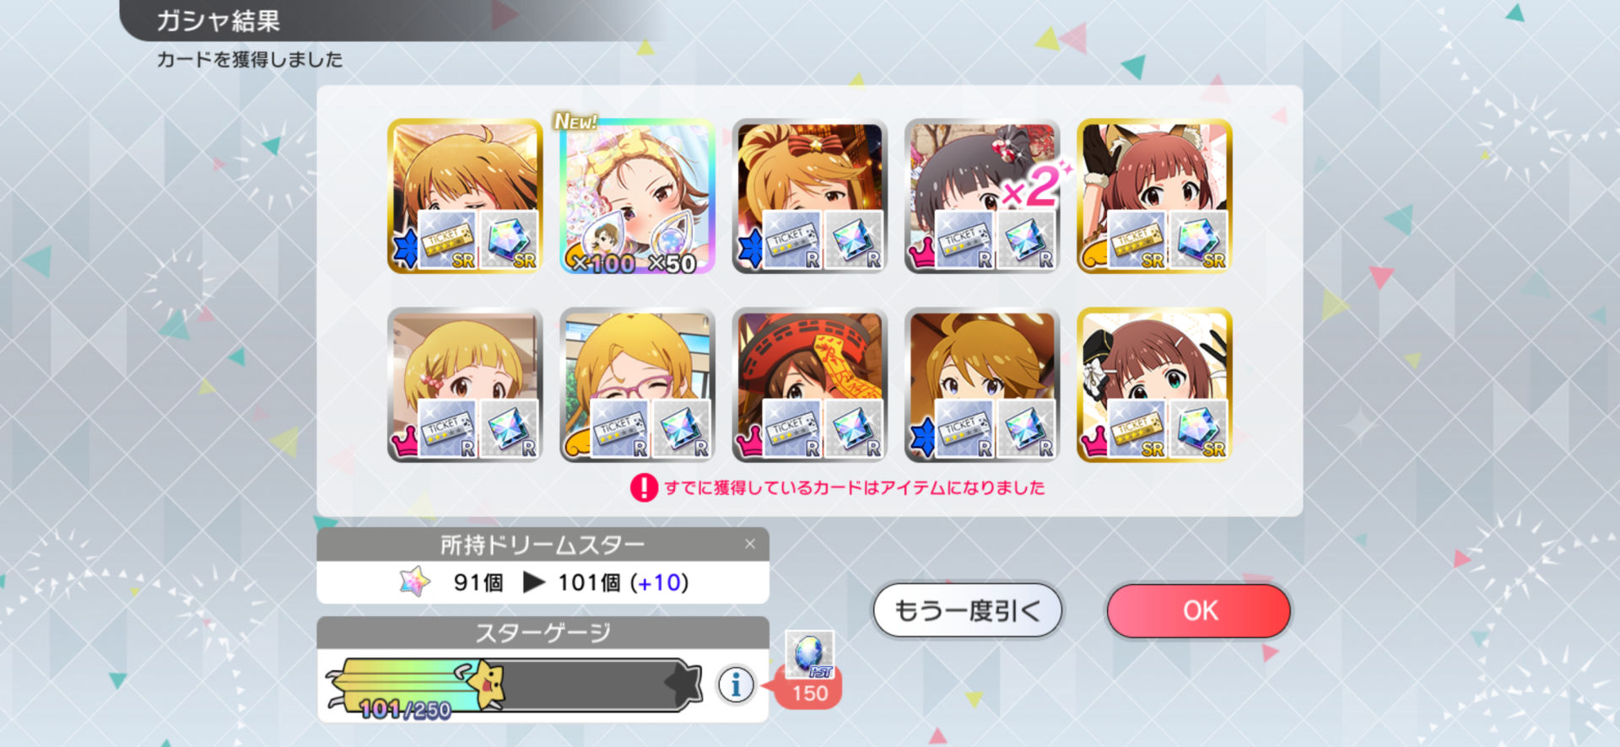Select the pink glasses girl card
This screenshot has width=1620, height=747.
(x=638, y=385)
